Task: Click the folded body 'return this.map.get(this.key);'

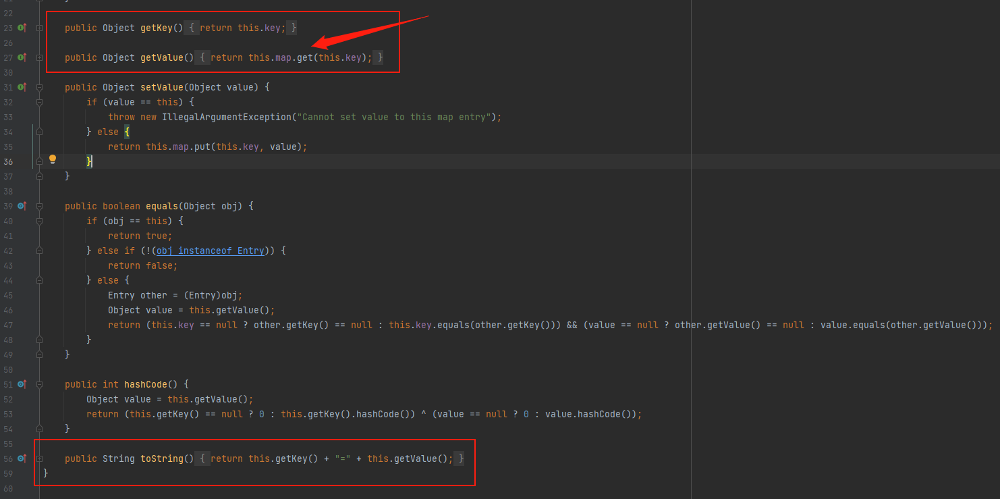Action: point(290,57)
